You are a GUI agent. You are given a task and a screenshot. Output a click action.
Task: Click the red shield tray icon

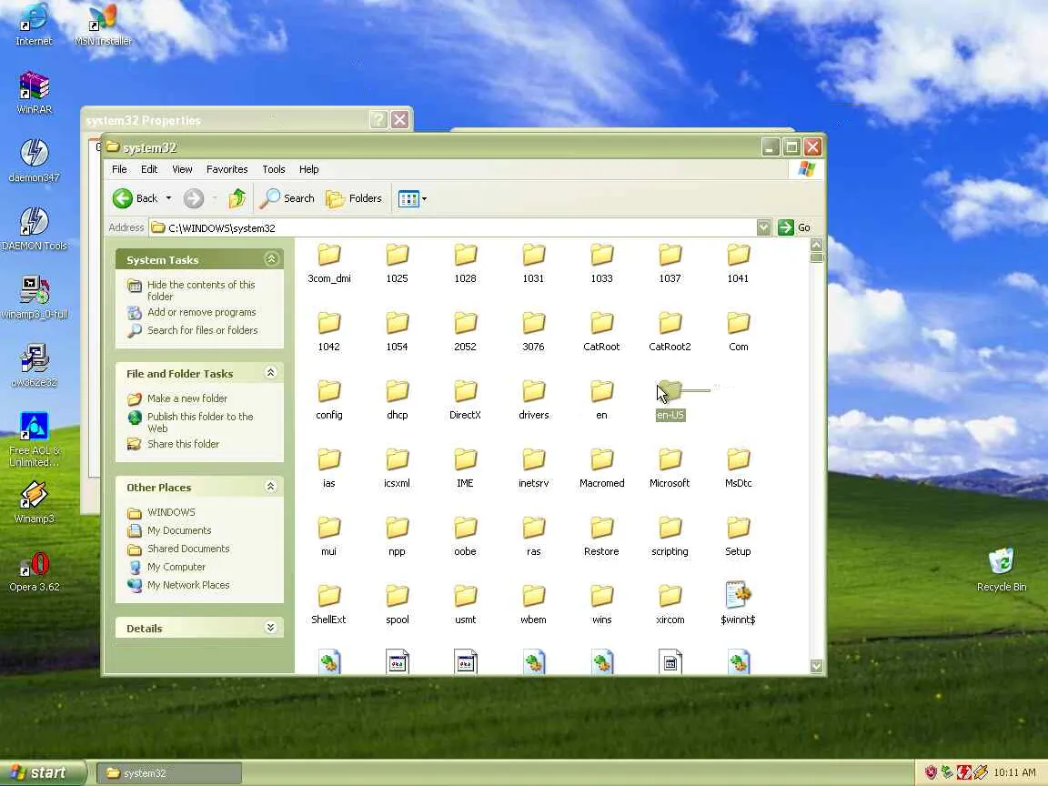pyautogui.click(x=930, y=772)
